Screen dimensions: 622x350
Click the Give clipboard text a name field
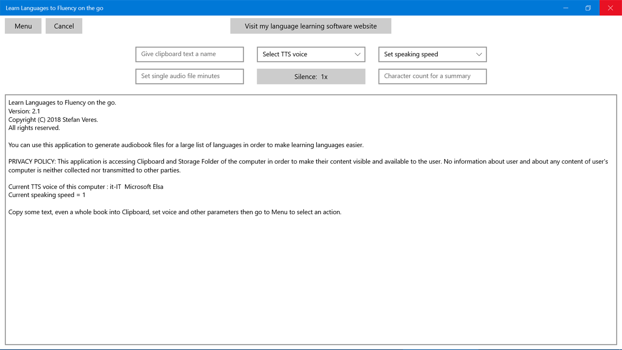coord(189,54)
